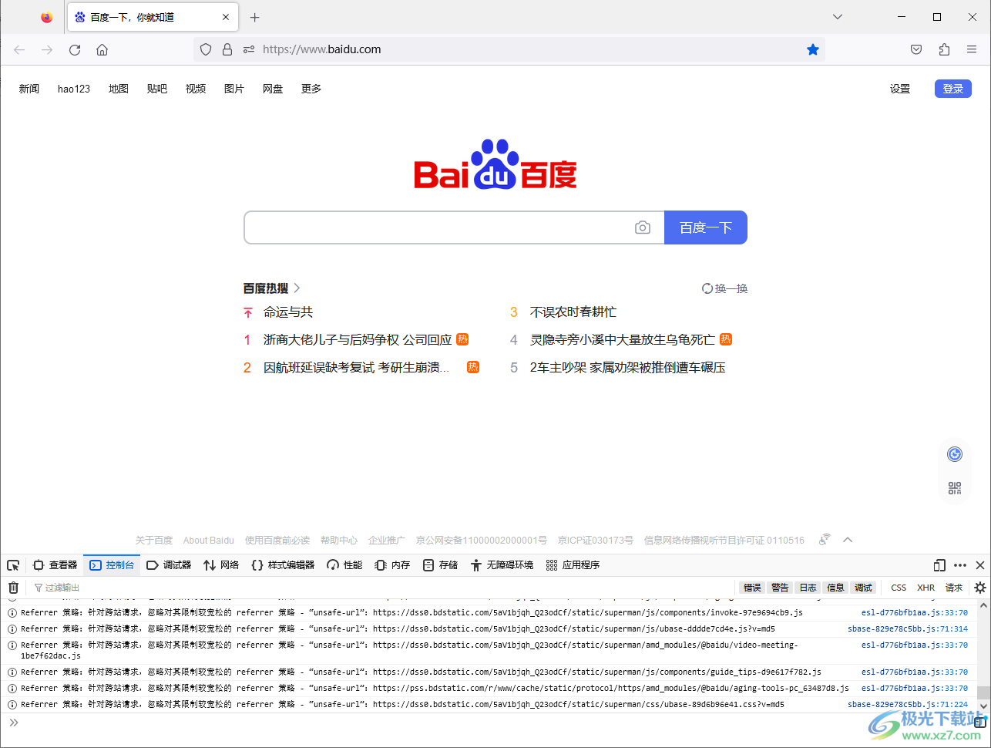Toggle the XHR filter in console
This screenshot has width=991, height=748.
[x=925, y=588]
